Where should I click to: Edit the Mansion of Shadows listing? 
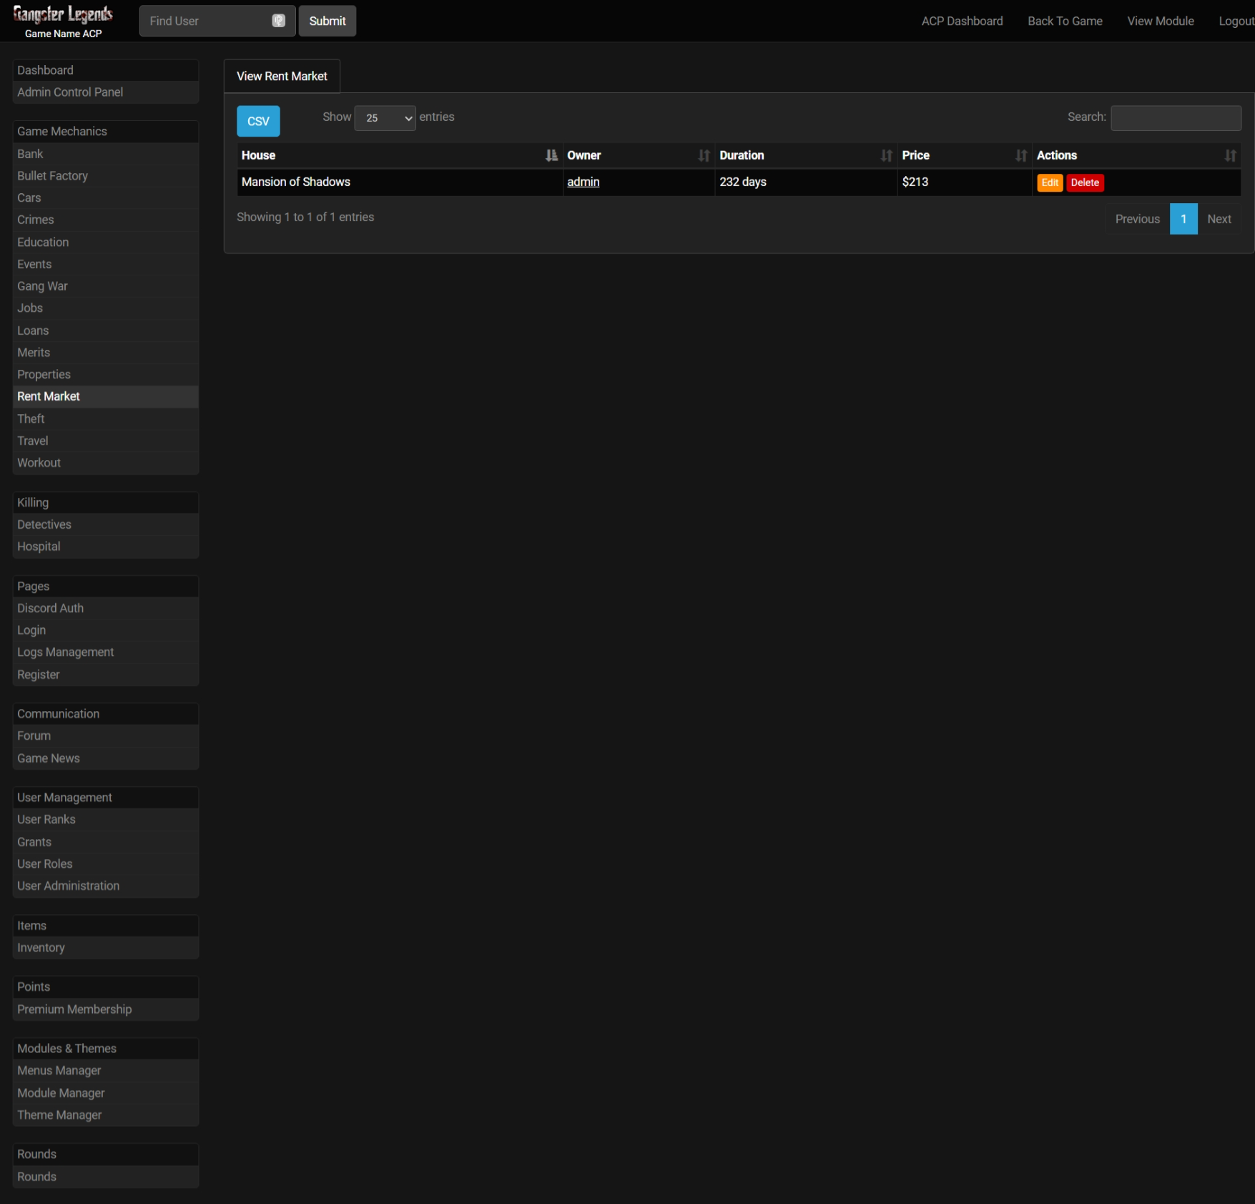(1049, 182)
